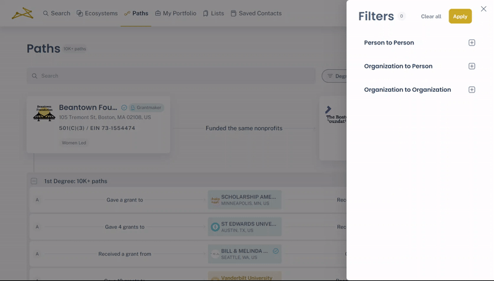
Task: Click the Bill & Melinda logo icon
Action: tap(215, 254)
